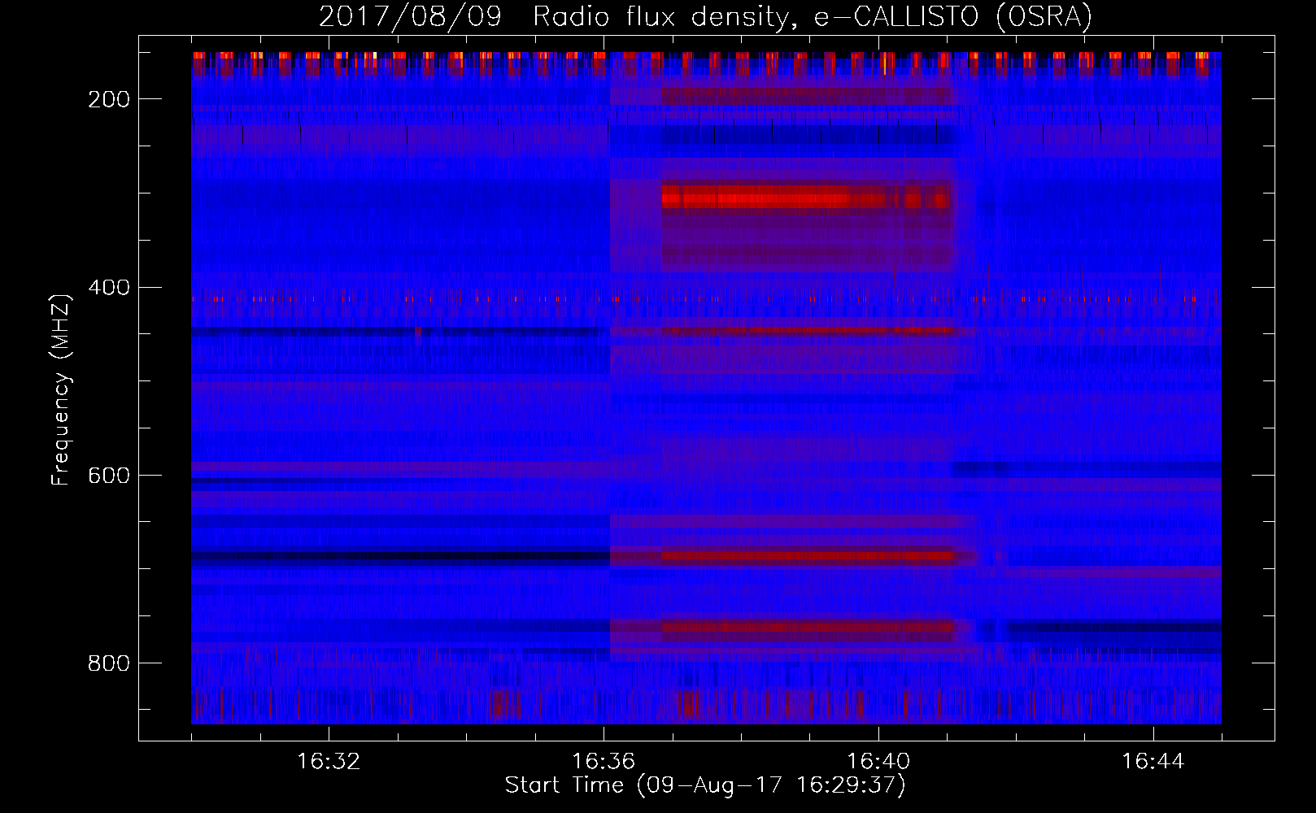Click the 600 frequency tick label

[108, 475]
